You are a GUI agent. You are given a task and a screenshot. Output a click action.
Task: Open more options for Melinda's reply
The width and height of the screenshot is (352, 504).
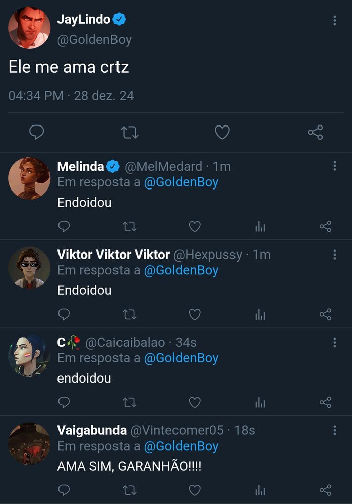334,165
